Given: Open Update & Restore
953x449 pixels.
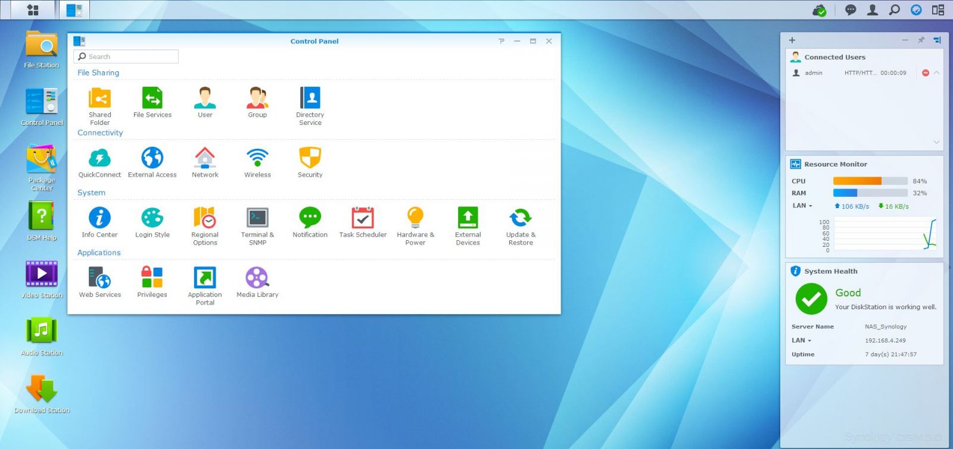Looking at the screenshot, I should (x=521, y=226).
